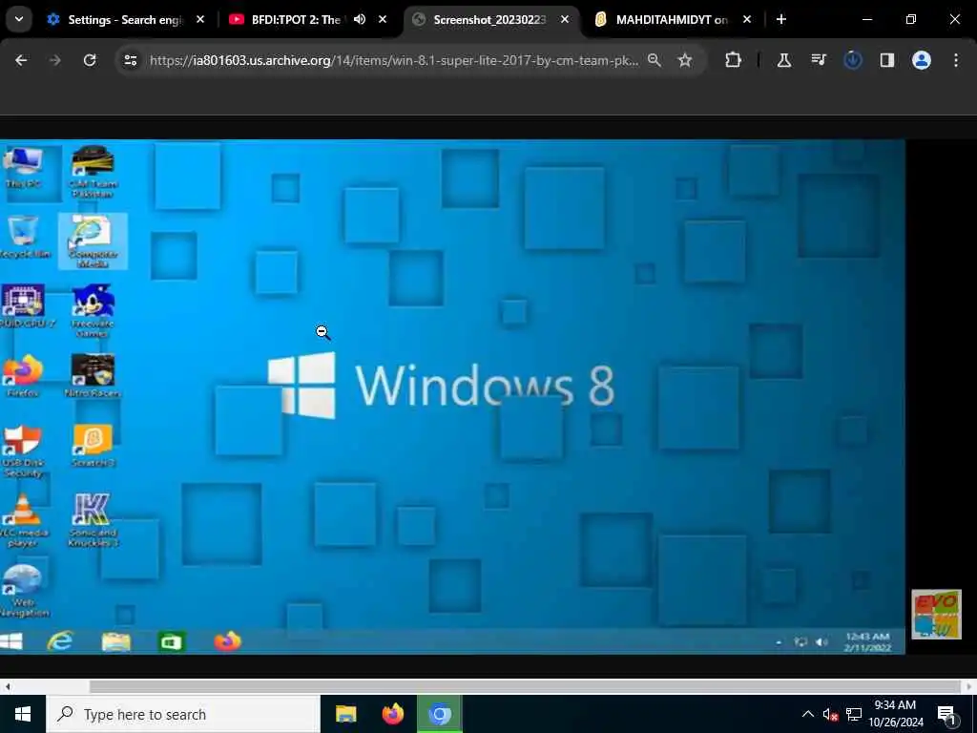Click the 'Type here to search' box

(x=183, y=714)
